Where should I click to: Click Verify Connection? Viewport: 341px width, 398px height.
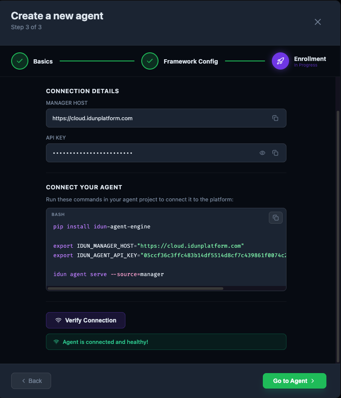pos(85,320)
